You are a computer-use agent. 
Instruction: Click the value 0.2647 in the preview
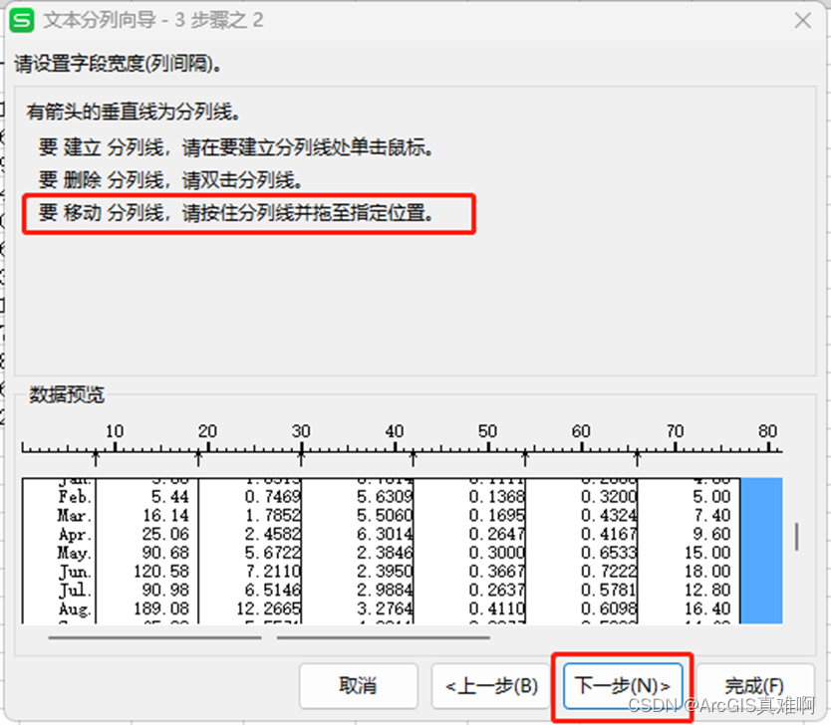[x=496, y=535]
